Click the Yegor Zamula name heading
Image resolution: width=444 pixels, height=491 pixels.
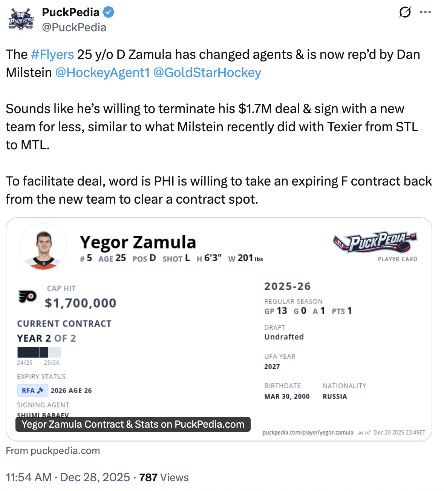click(x=138, y=242)
